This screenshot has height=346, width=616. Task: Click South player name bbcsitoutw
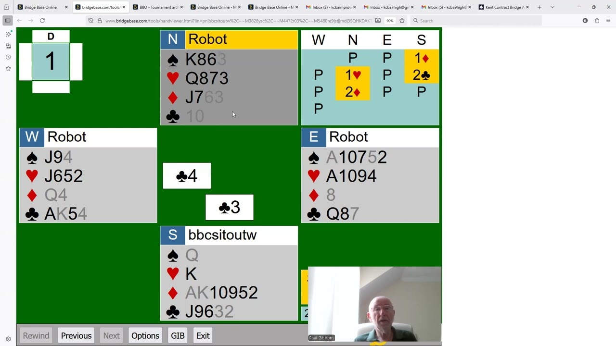(222, 235)
